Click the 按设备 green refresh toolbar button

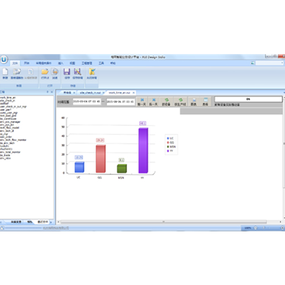coord(166,102)
